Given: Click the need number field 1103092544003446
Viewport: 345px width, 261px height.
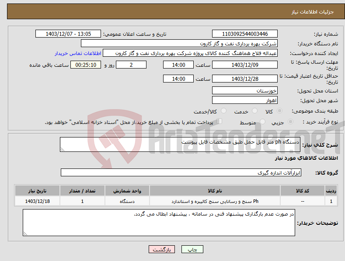Looking at the screenshot, I should tap(245, 34).
